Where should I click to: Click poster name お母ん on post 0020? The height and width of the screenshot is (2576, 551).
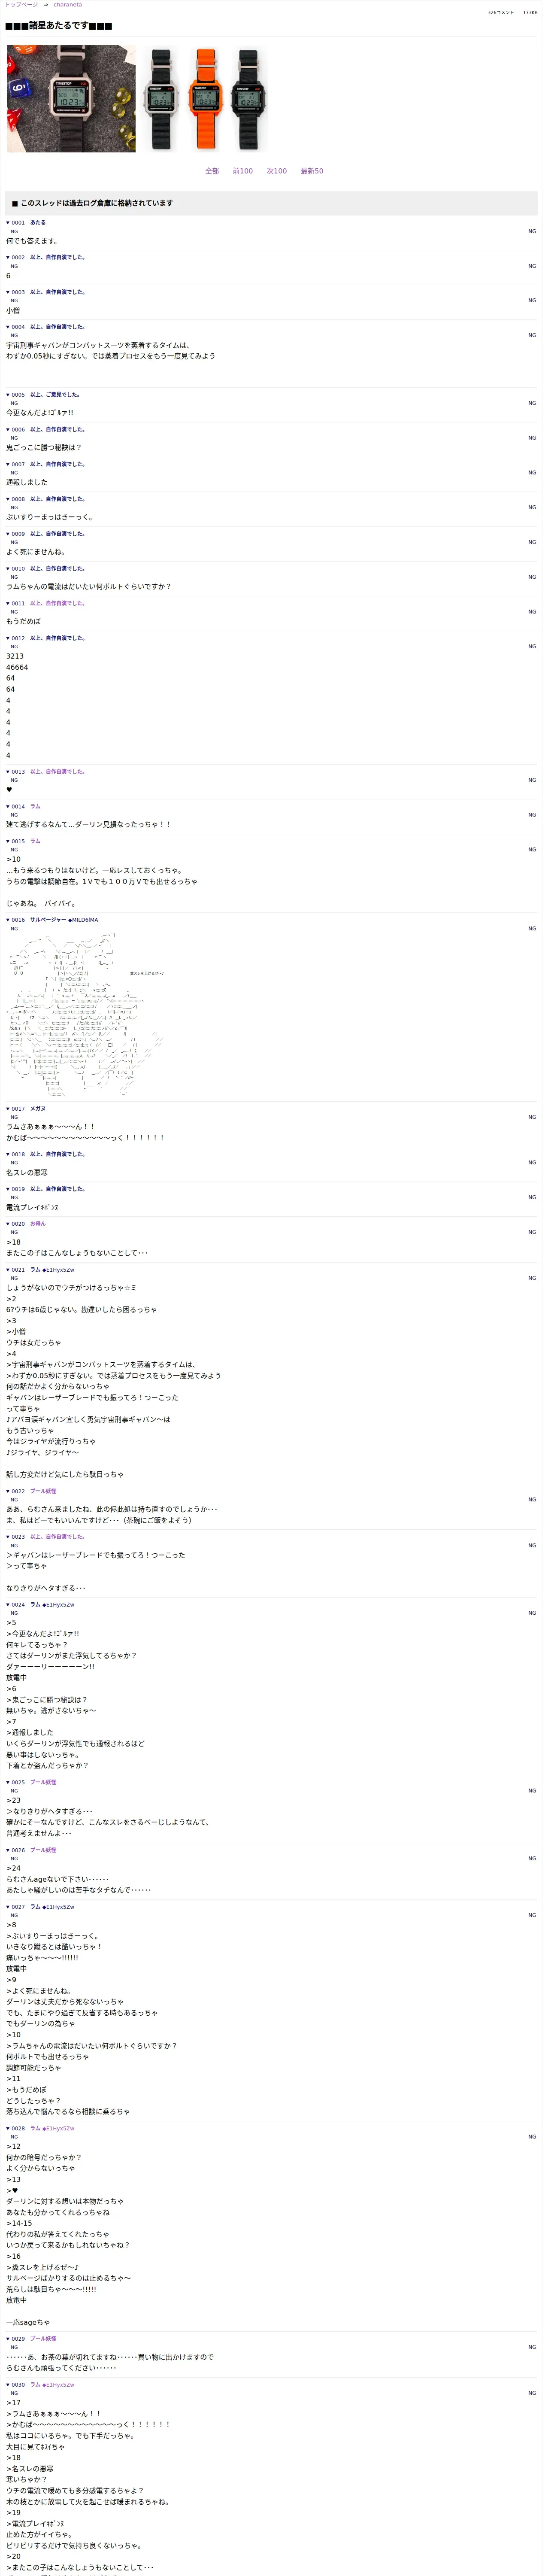(38, 1224)
